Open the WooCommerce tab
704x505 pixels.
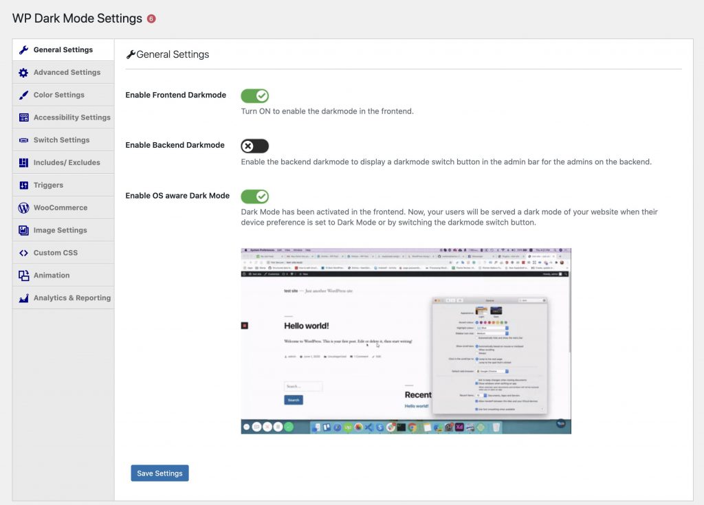(63, 207)
